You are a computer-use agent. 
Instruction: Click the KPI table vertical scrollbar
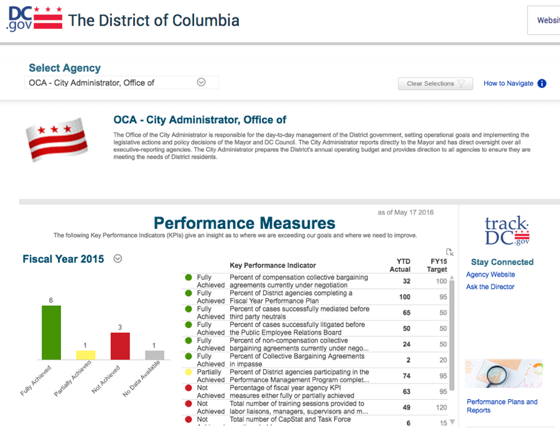(x=452, y=348)
